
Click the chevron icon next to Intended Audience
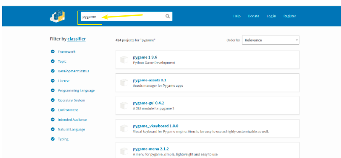[x=53, y=120]
